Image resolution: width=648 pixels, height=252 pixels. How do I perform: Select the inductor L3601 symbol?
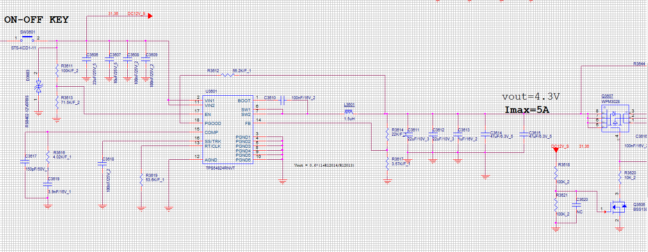(x=349, y=112)
